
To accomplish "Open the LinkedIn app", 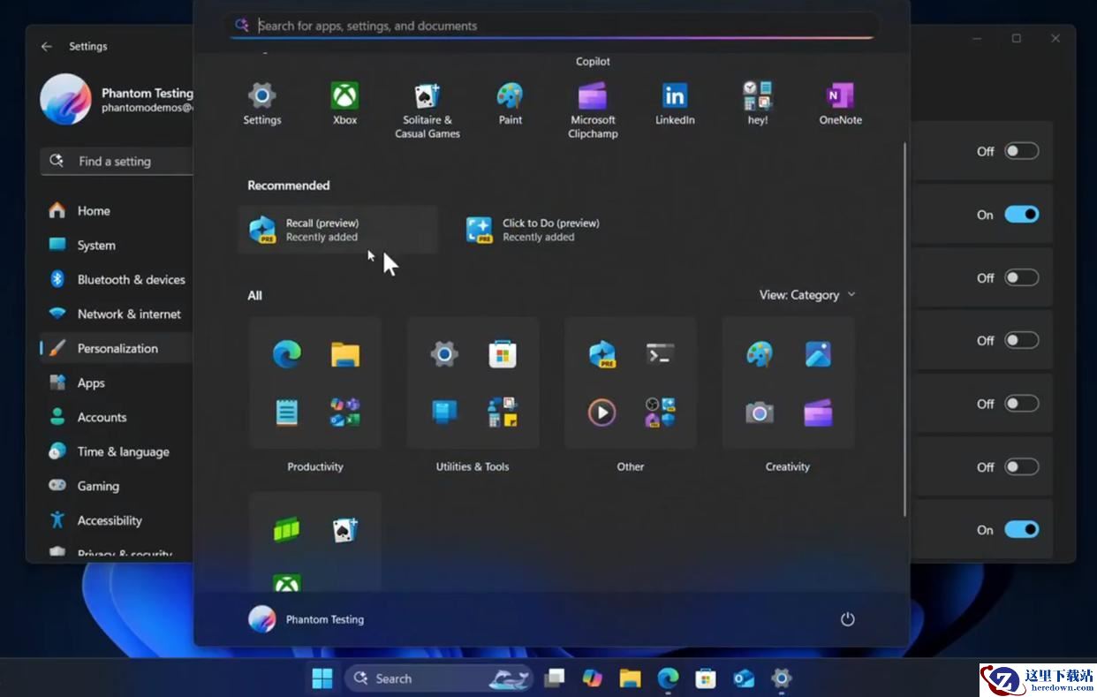I will click(675, 103).
